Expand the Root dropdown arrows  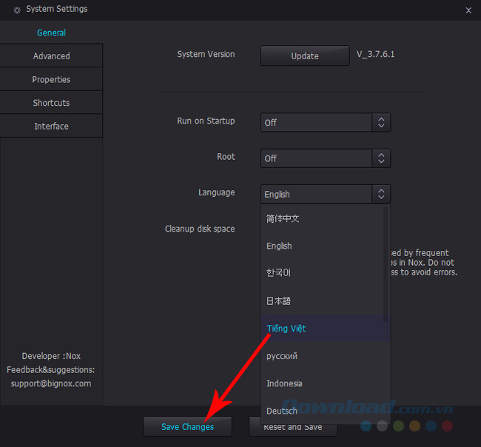pyautogui.click(x=381, y=158)
